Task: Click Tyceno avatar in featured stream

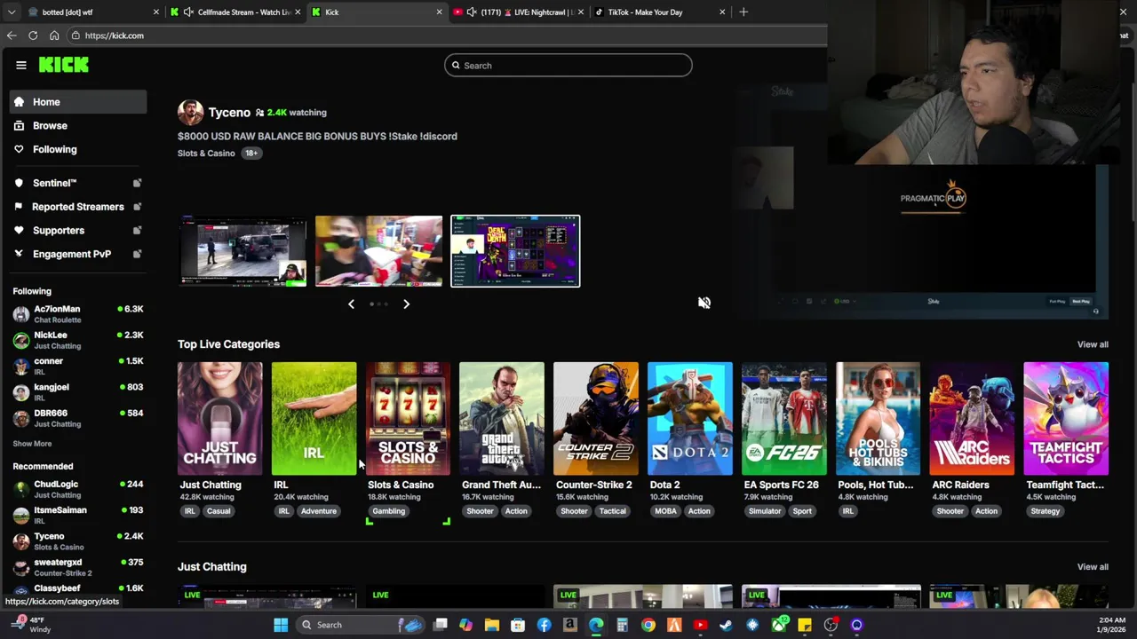Action: click(x=190, y=113)
